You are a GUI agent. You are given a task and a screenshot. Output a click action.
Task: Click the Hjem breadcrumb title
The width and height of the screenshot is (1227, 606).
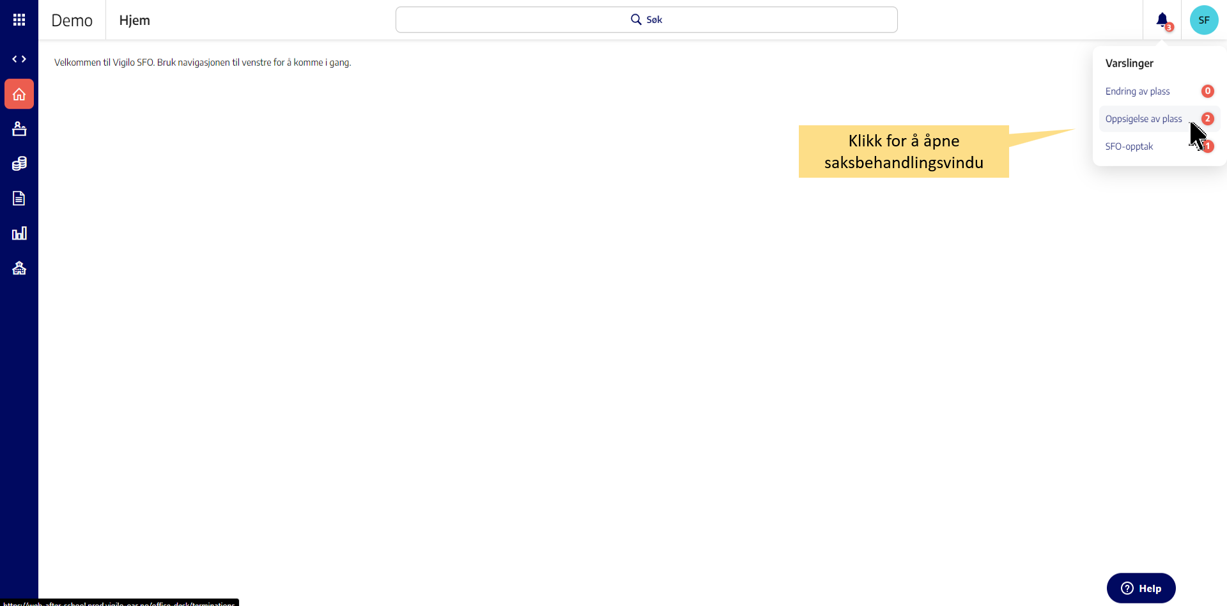click(x=134, y=20)
